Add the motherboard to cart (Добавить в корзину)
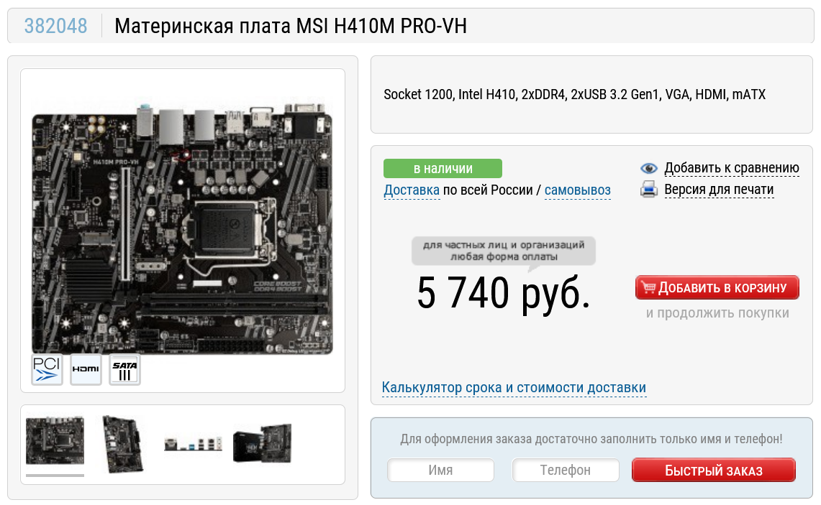The height and width of the screenshot is (505, 821). pos(717,287)
